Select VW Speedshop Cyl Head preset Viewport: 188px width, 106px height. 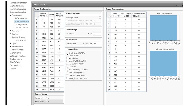tap(67, 70)
